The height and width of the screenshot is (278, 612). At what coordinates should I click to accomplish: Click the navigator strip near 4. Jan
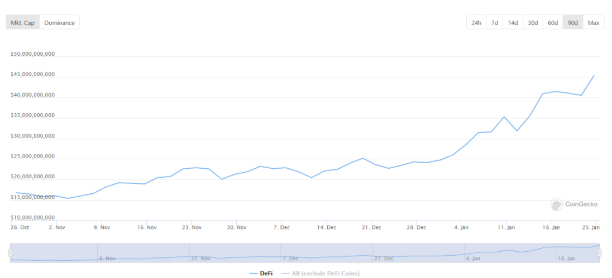point(473,253)
